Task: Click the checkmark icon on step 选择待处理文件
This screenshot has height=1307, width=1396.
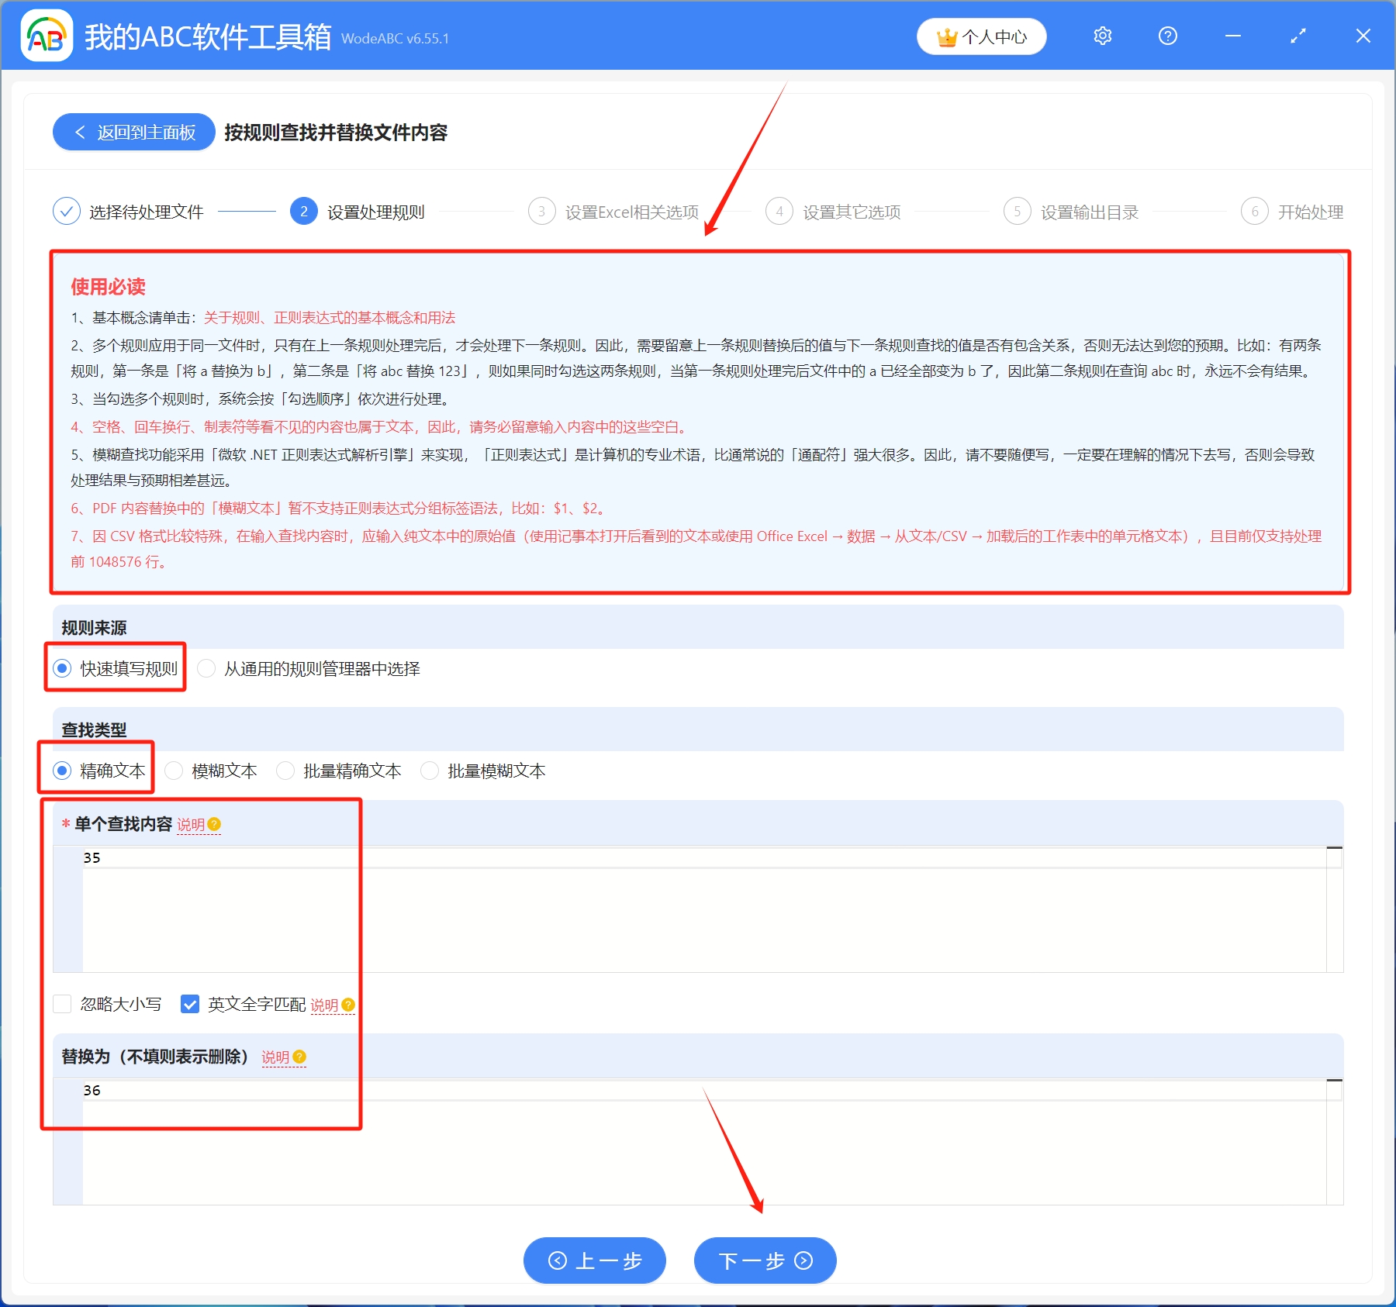Action: pyautogui.click(x=66, y=211)
